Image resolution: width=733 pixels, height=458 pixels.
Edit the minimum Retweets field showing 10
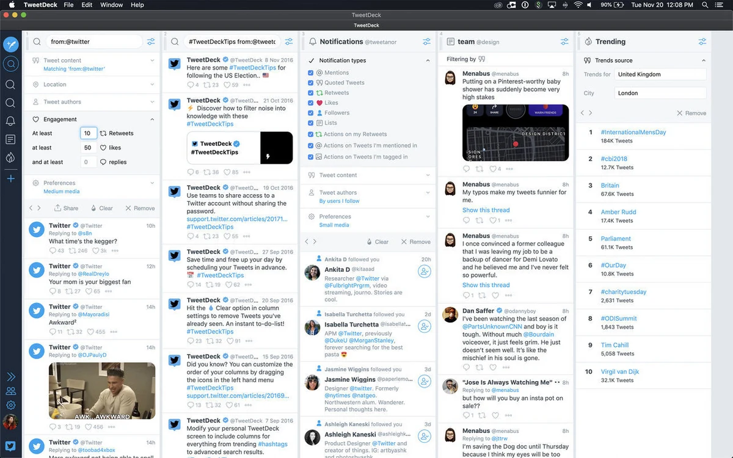(88, 133)
